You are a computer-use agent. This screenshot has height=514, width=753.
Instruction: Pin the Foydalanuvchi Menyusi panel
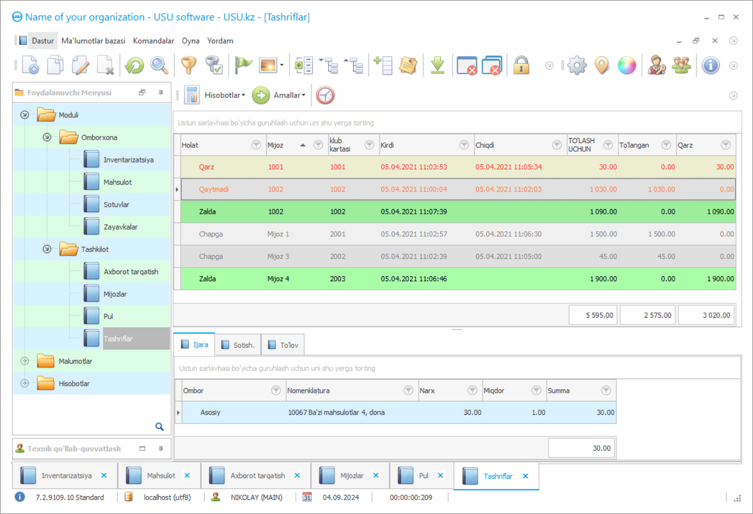[161, 93]
